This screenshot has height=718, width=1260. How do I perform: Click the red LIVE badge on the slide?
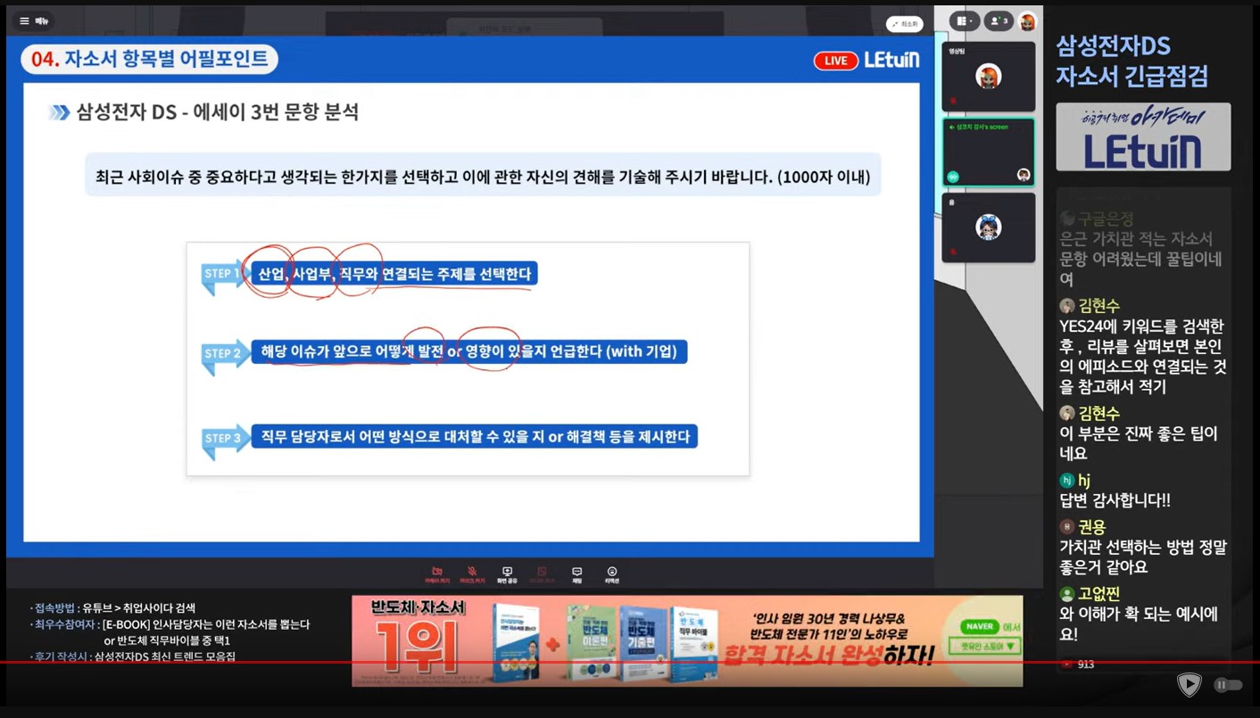pyautogui.click(x=835, y=61)
